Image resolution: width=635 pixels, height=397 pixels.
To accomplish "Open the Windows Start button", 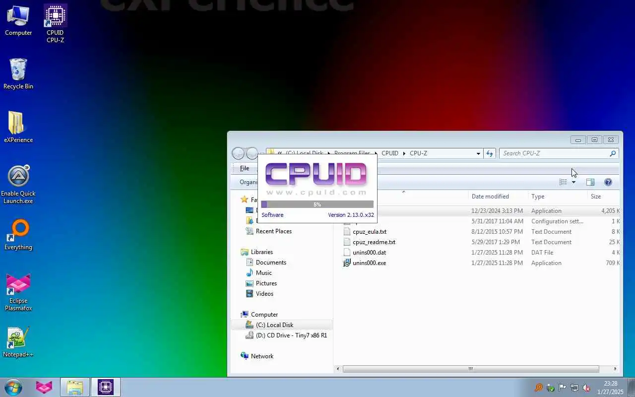I will 13,387.
